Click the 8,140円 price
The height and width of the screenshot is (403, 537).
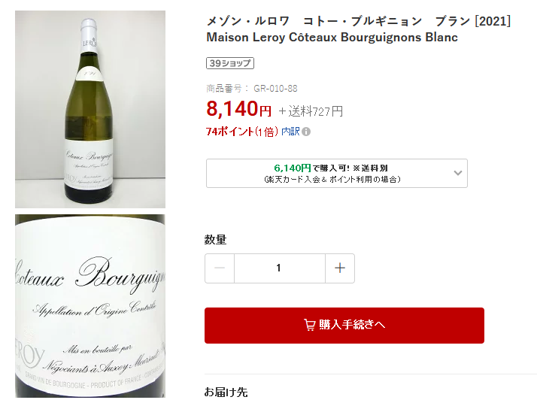(238, 109)
